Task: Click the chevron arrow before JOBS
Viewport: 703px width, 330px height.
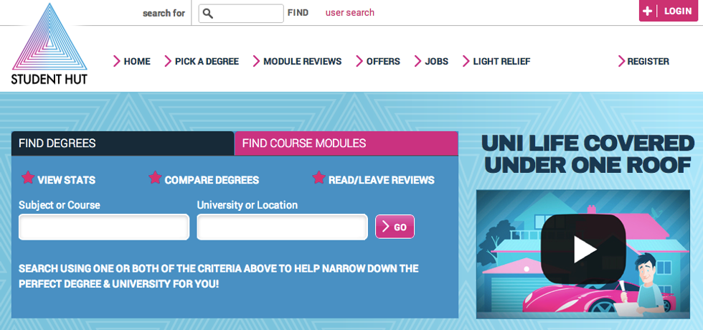Action: point(417,61)
